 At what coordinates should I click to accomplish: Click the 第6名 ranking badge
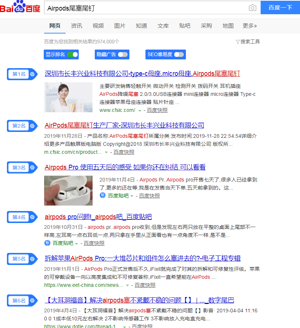(22, 301)
